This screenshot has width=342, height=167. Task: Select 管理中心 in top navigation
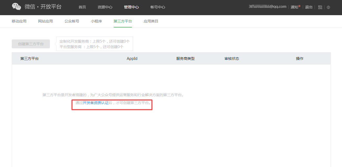pyautogui.click(x=131, y=7)
